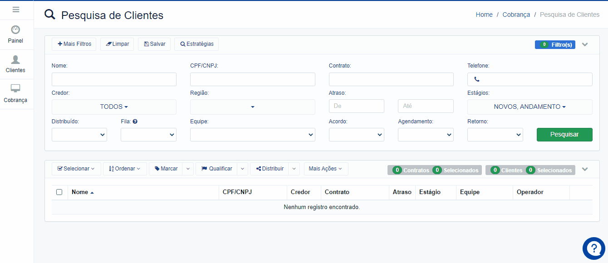
Task: Follow the Home breadcrumb link
Action: (484, 15)
